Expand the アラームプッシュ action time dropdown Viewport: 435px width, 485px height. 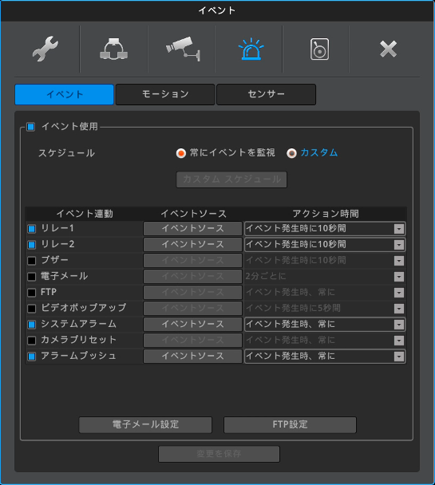pos(325,357)
